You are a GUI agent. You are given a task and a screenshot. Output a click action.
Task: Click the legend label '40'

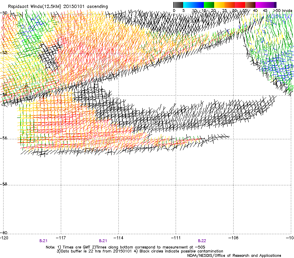[255, 11]
